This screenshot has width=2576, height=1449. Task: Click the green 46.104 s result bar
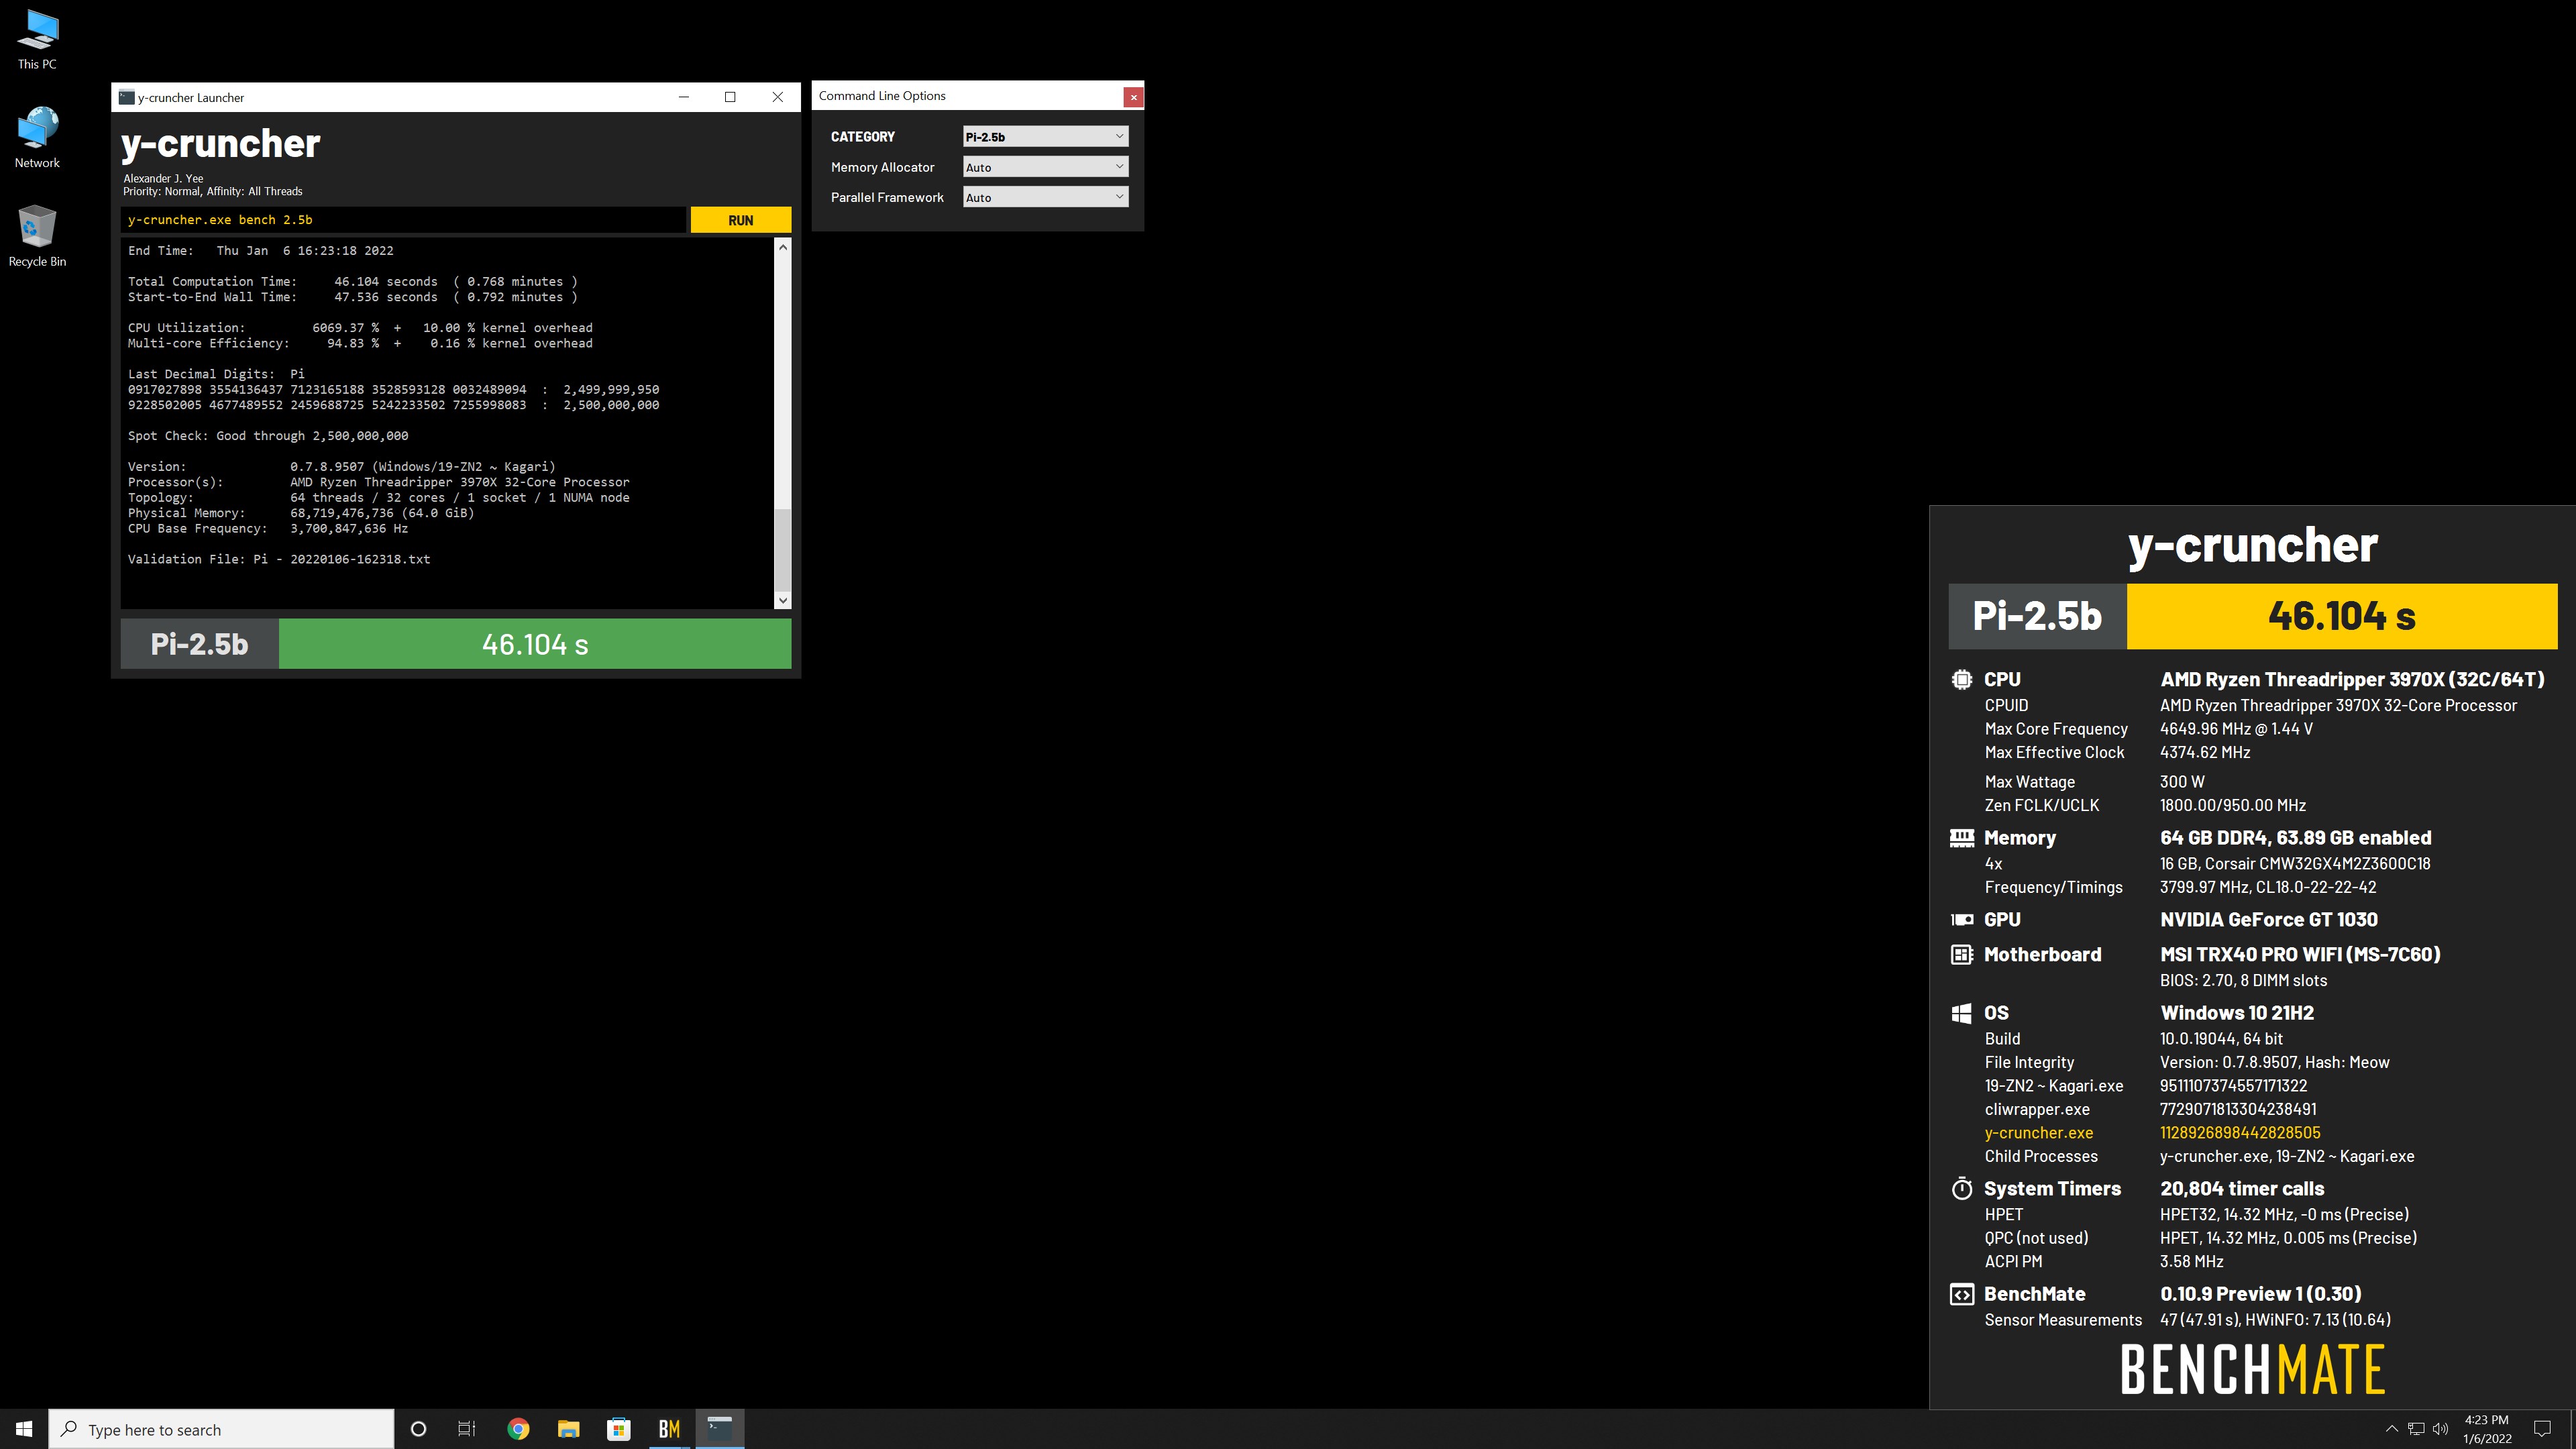(x=535, y=644)
